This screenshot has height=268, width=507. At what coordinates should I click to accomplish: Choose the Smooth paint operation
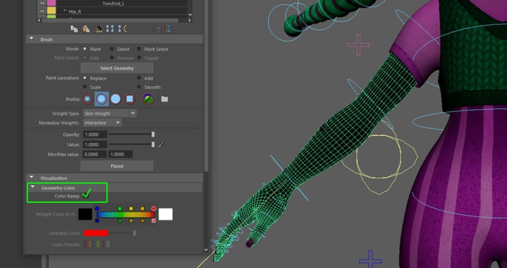click(139, 87)
